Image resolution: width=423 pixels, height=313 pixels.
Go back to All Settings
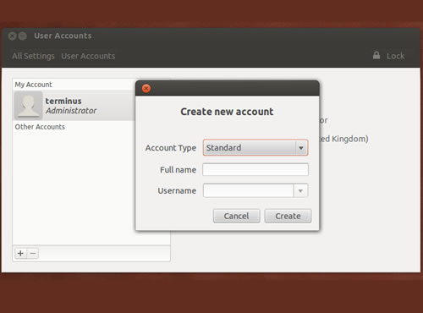(33, 56)
